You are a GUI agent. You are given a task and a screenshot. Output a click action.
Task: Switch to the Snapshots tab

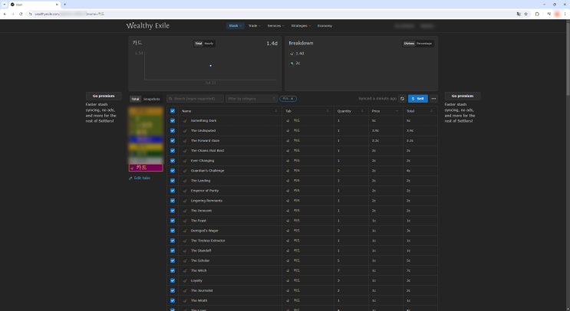point(151,99)
